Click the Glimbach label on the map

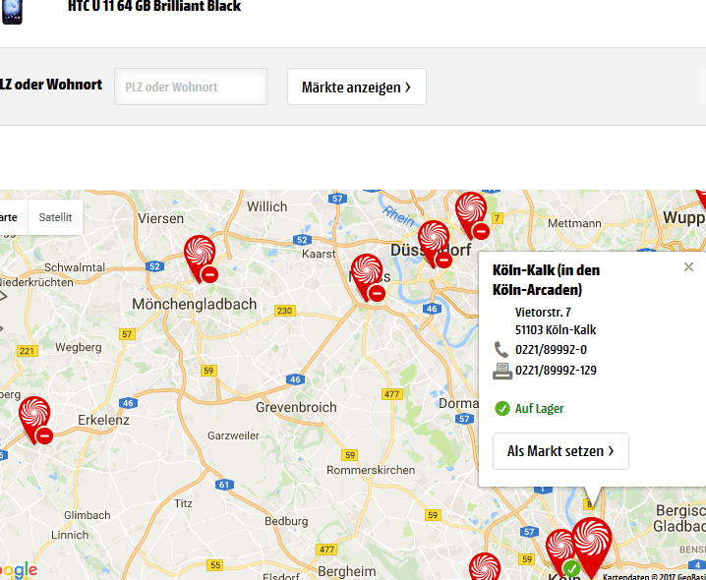point(87,515)
